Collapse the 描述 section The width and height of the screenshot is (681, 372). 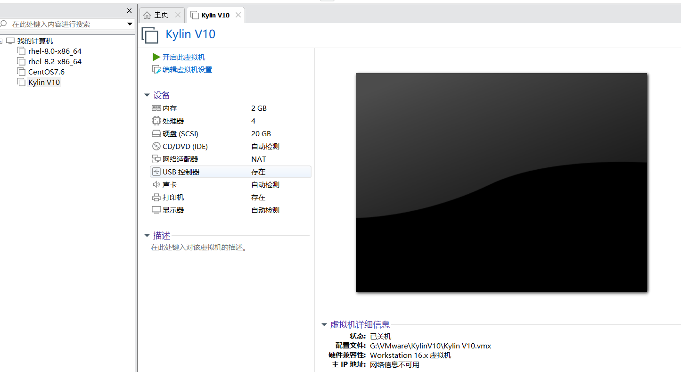pyautogui.click(x=147, y=235)
